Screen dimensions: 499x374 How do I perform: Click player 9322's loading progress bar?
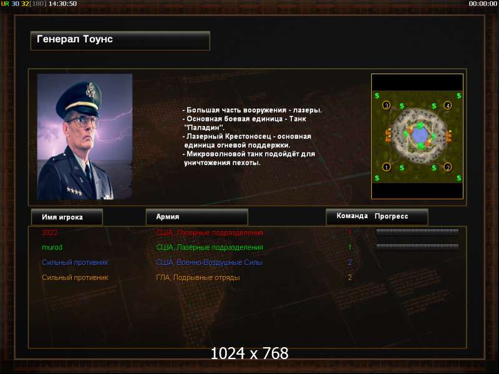pyautogui.click(x=417, y=232)
